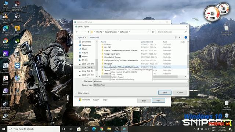
Task: Show hidden system tray icons chevron
Action: [x=195, y=129]
